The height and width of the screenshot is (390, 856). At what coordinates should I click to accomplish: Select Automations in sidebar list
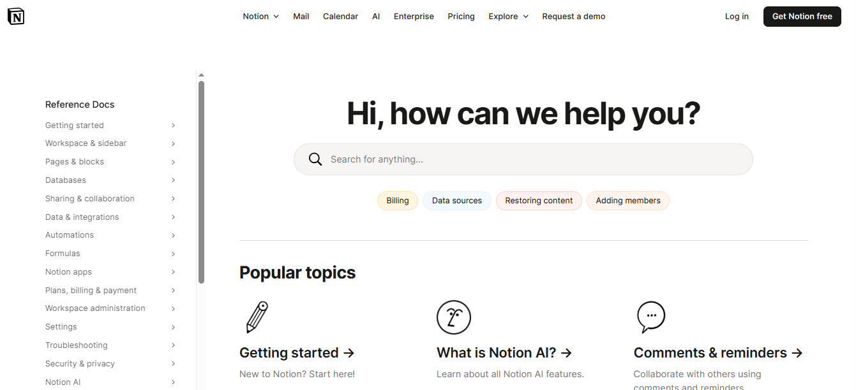tap(70, 235)
